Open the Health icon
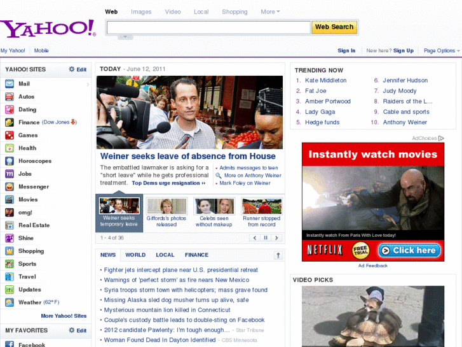The height and width of the screenshot is (347, 462). coord(10,148)
